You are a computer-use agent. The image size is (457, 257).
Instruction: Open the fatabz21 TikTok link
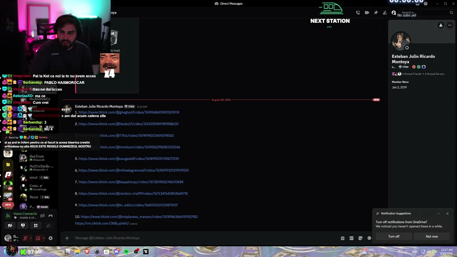pyautogui.click(x=129, y=124)
